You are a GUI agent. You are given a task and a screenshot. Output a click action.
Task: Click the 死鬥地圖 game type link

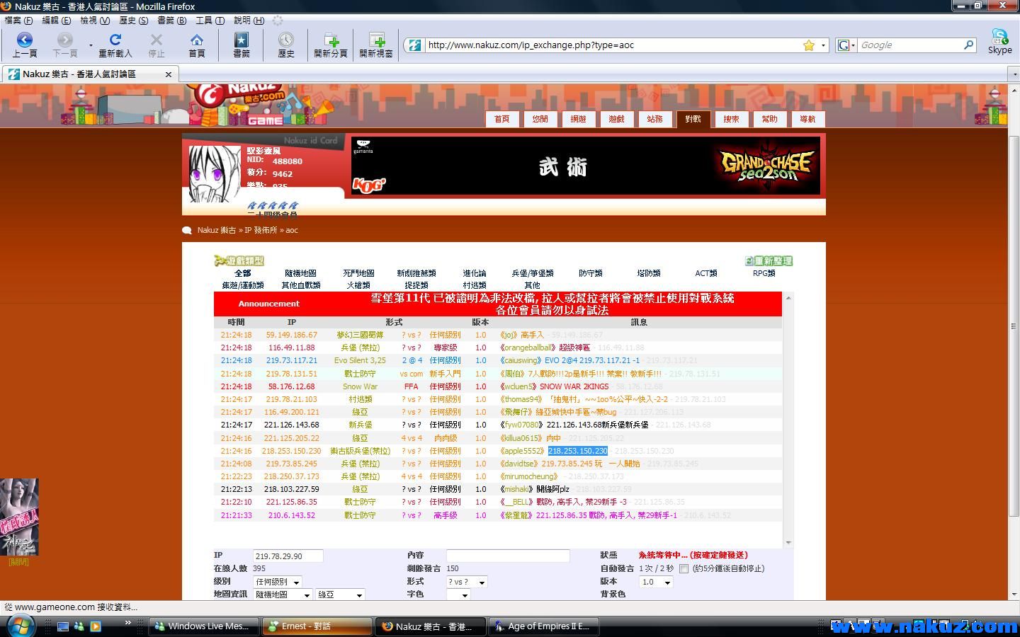(x=358, y=273)
